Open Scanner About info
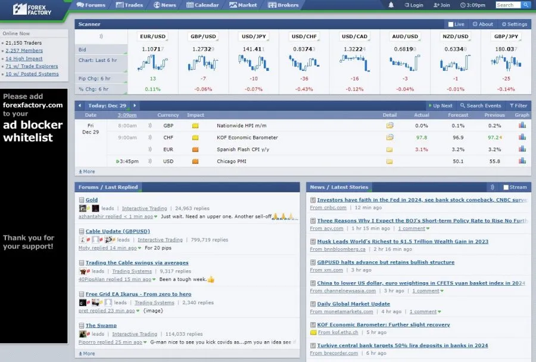The image size is (536, 362). (x=482, y=24)
